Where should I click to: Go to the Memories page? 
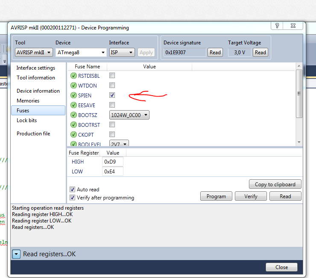(x=28, y=101)
